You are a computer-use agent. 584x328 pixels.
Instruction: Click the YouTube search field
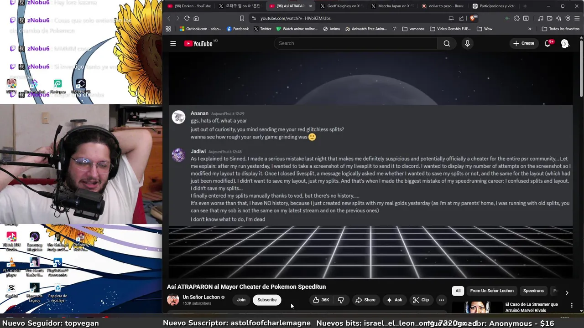[356, 43]
